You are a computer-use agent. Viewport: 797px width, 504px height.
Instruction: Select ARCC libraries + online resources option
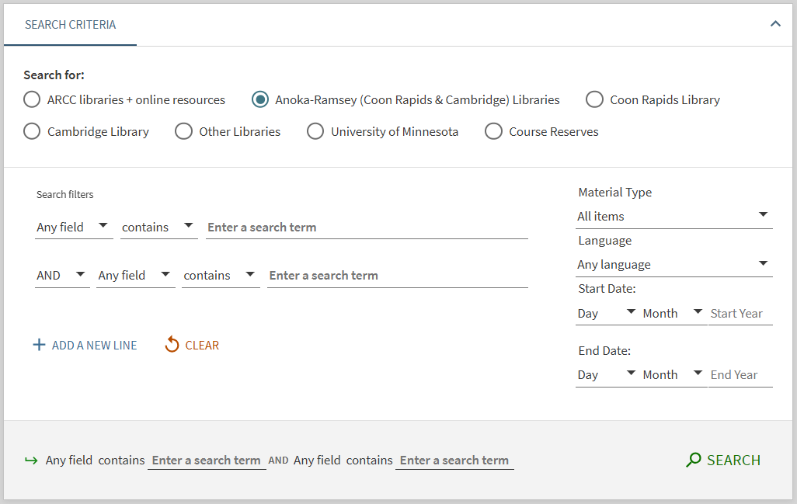(32, 99)
